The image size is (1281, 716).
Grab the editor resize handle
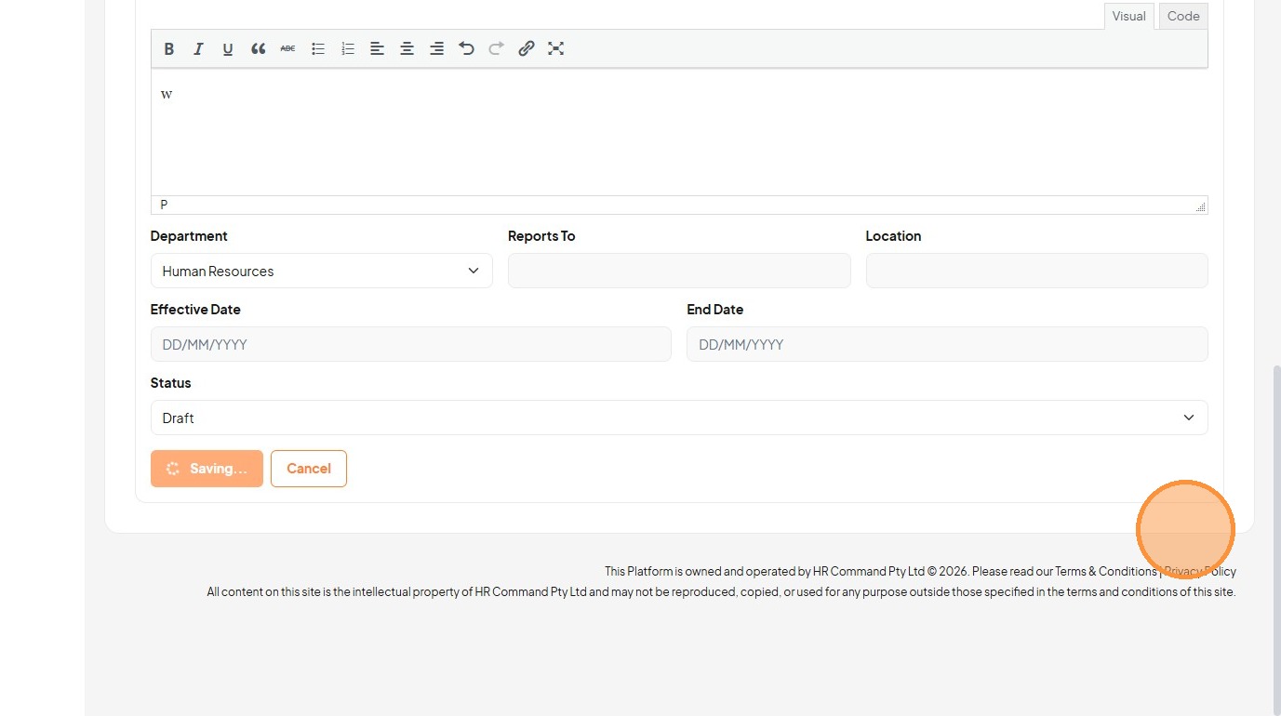coord(1200,206)
